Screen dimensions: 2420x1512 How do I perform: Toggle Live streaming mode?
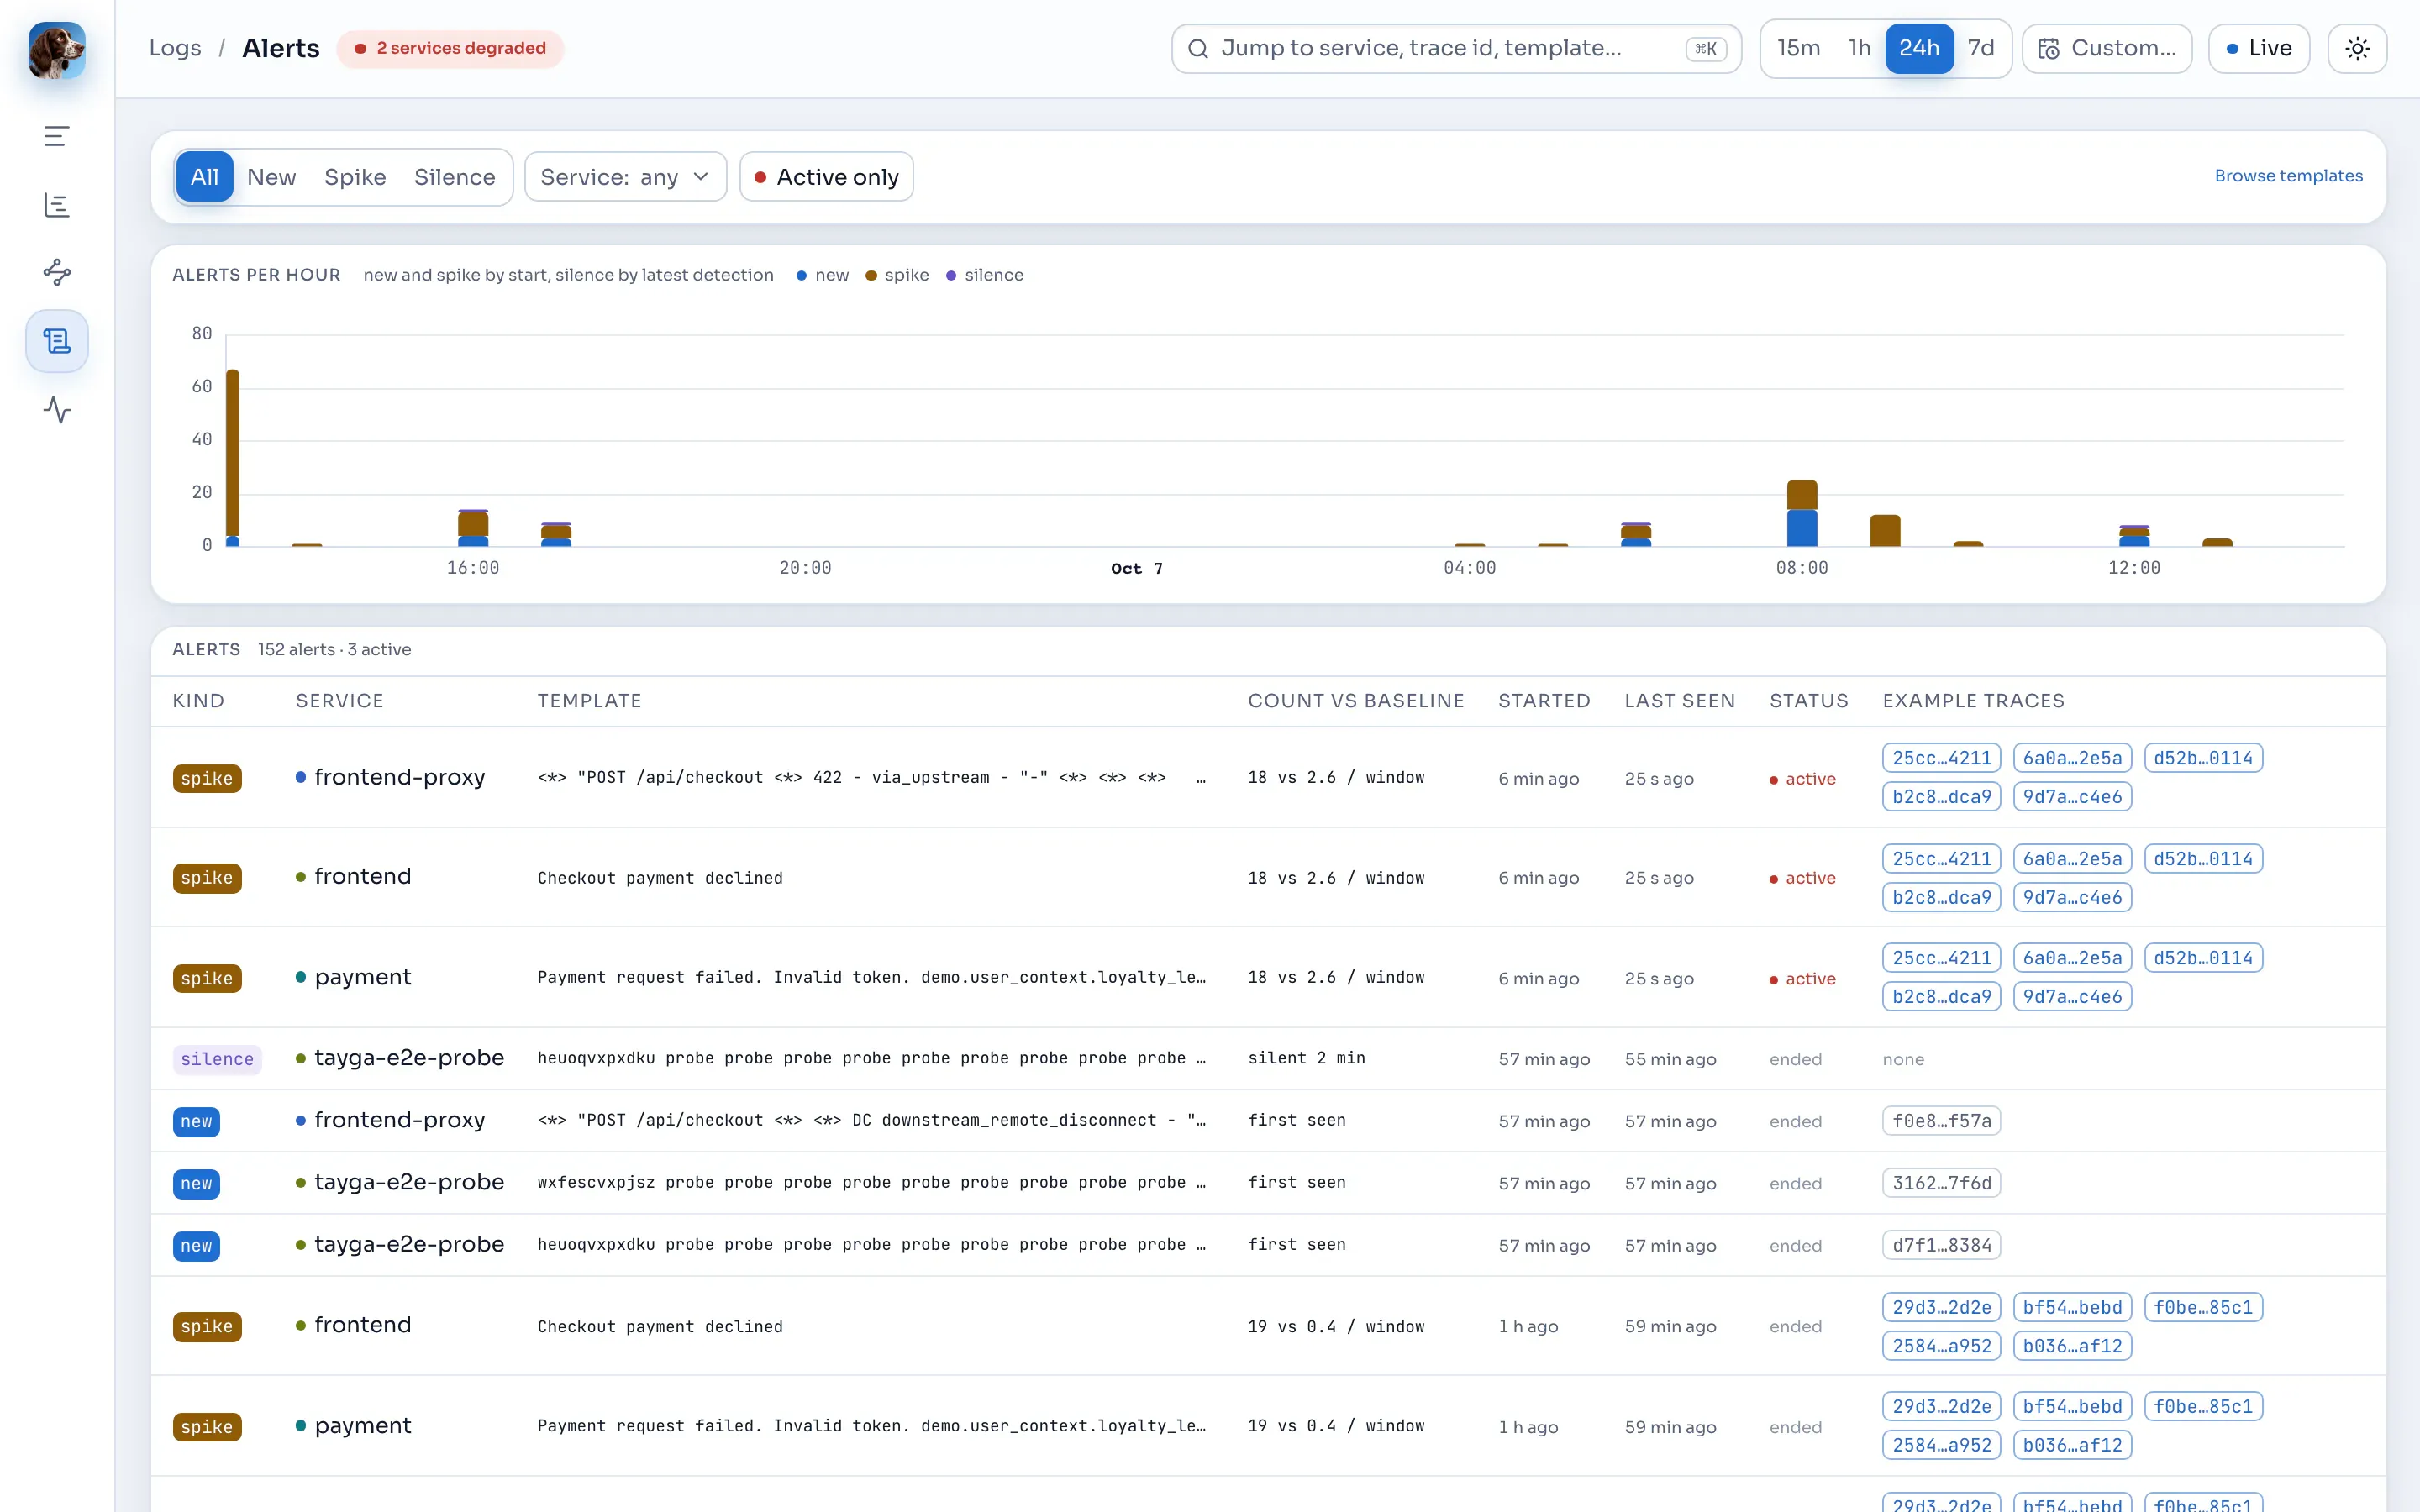(2258, 48)
